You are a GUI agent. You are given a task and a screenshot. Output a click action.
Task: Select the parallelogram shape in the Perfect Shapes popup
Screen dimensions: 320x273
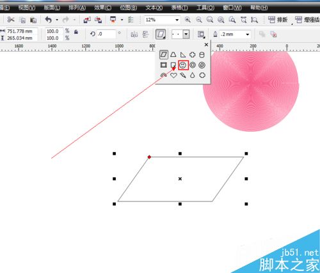[x=164, y=54]
